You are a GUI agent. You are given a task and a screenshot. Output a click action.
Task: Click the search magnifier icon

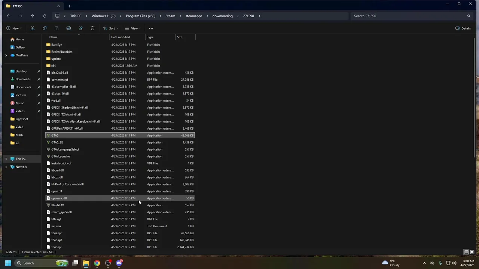point(469,16)
